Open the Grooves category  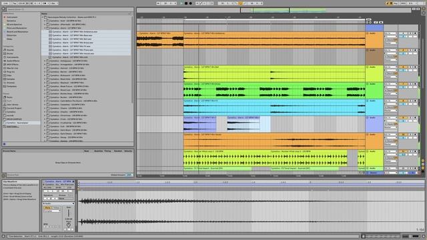coord(11,83)
